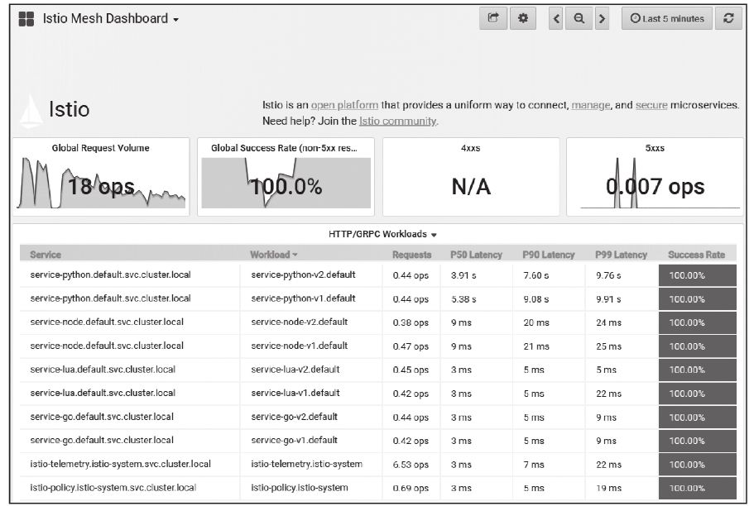Open the Istio Mesh Dashboard dropdown
Viewport: 754px width, 506px height.
(111, 19)
